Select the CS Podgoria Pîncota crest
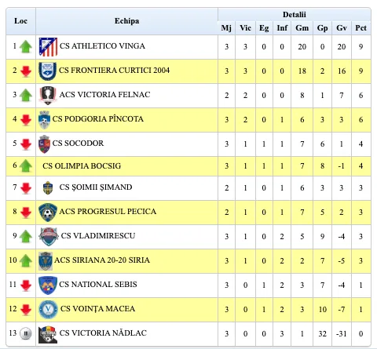Viewport: 377px width, 349px height. [44, 120]
